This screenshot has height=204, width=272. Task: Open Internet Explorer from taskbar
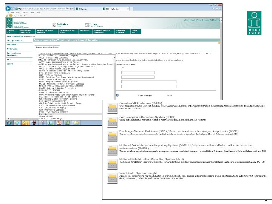coord(17,123)
